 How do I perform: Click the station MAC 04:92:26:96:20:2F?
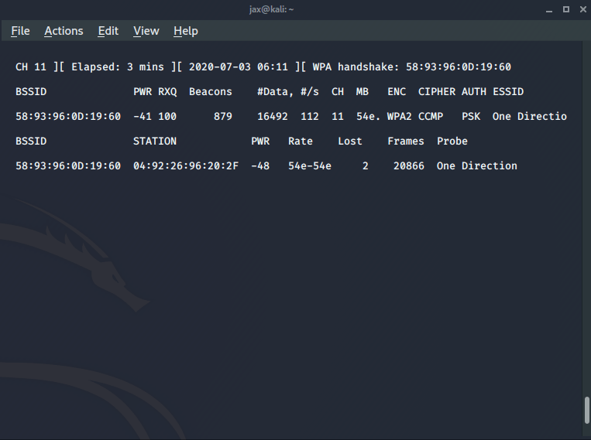click(186, 166)
